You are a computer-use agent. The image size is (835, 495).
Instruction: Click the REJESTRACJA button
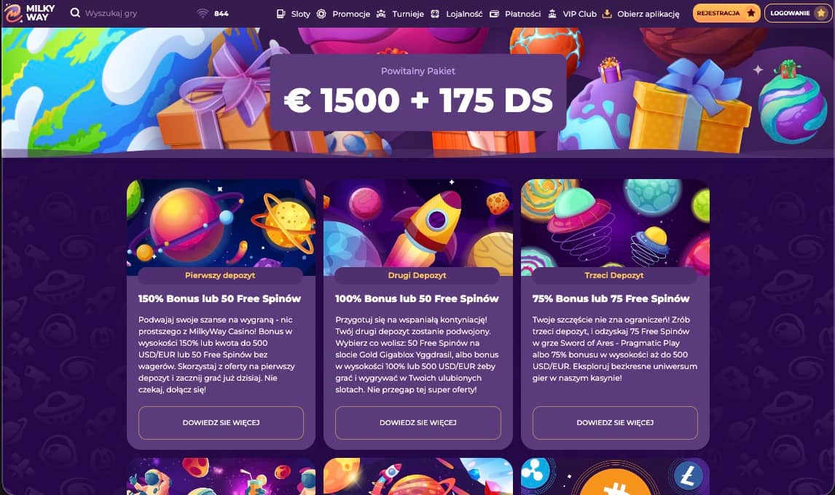click(x=726, y=13)
